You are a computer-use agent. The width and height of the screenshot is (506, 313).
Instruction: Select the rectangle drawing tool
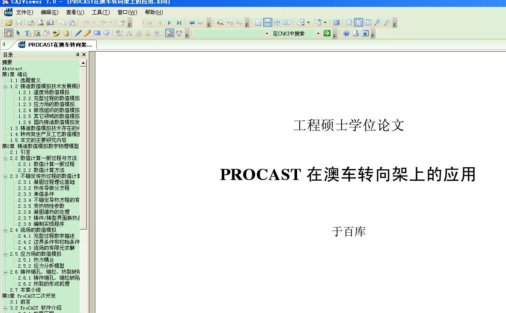click(x=97, y=33)
